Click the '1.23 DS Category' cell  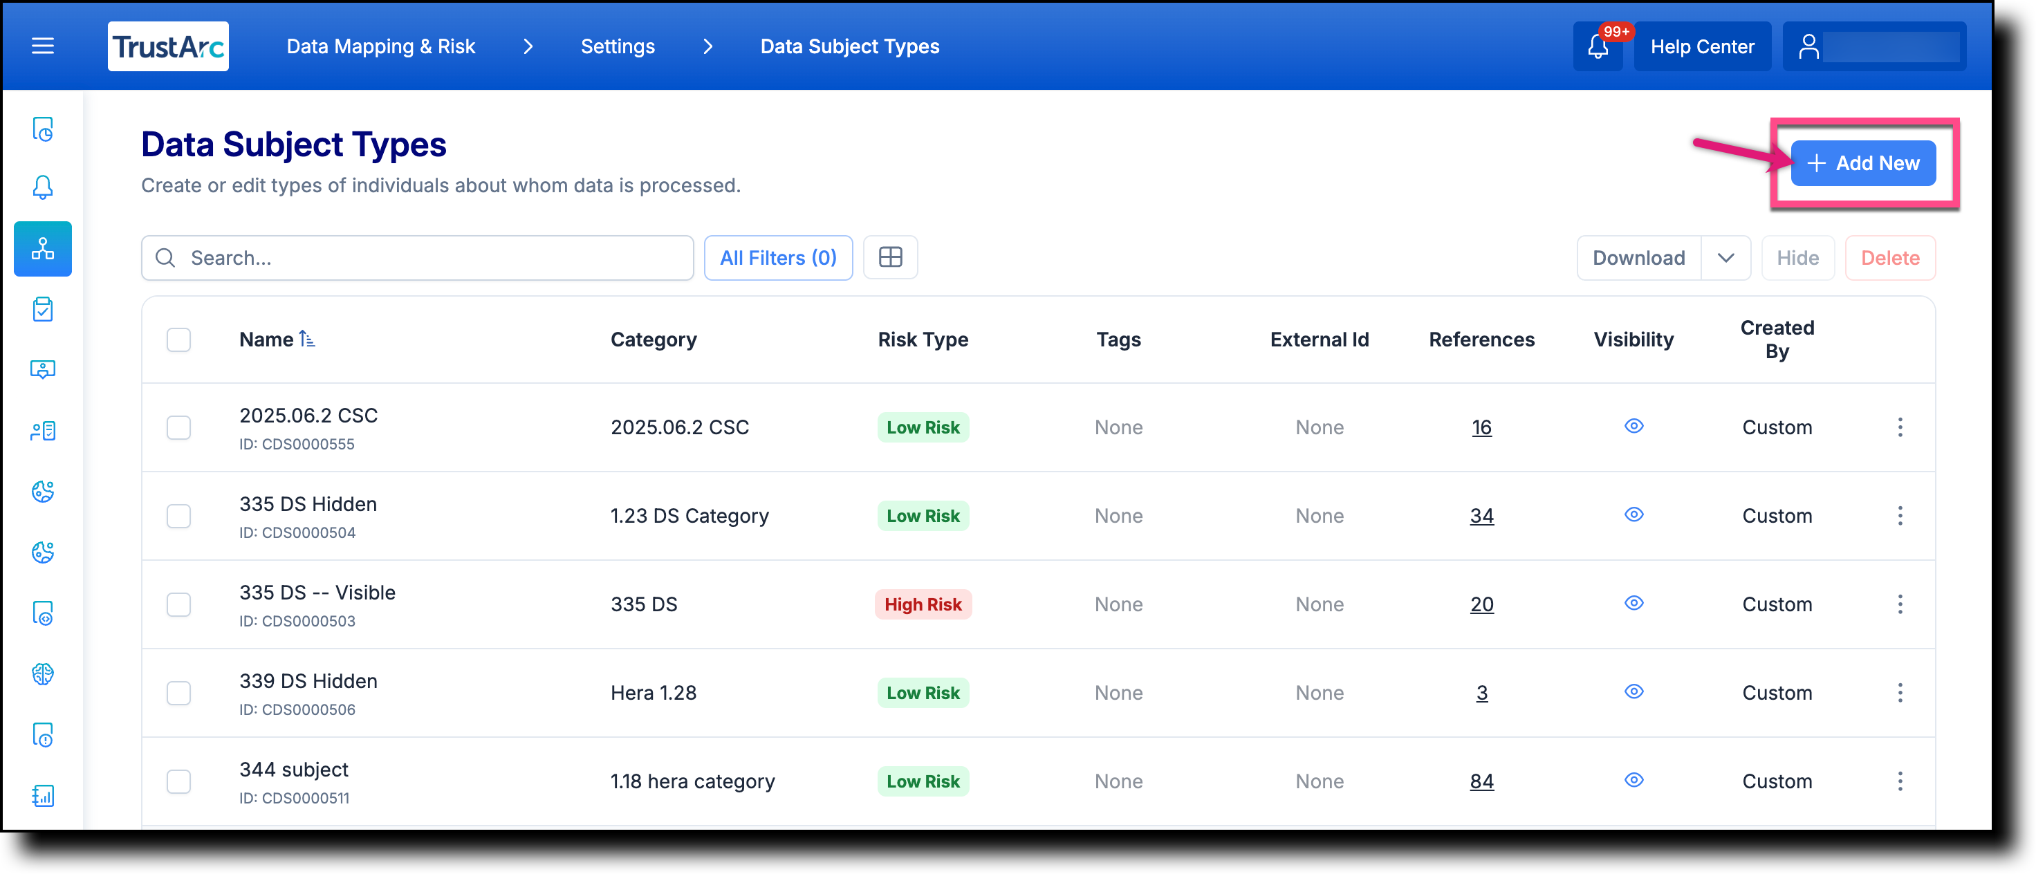tap(690, 516)
